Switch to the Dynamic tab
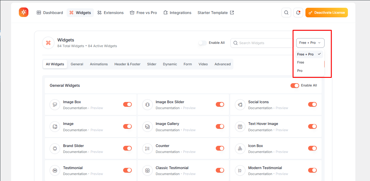 [170, 64]
